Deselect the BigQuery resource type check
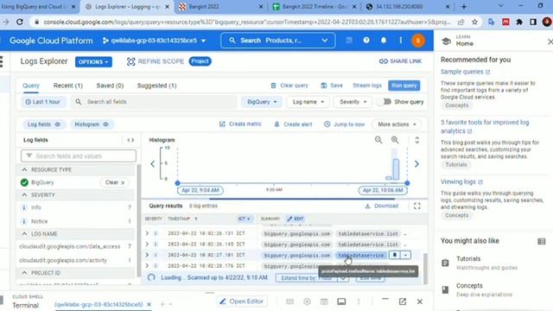The width and height of the screenshot is (553, 311). (x=24, y=182)
